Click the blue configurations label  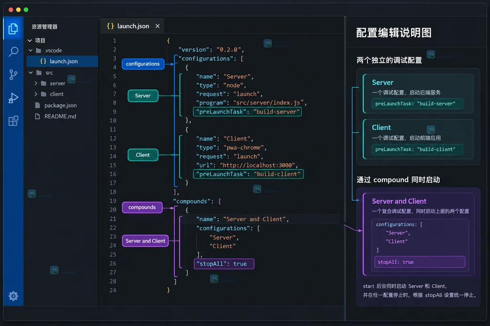(143, 64)
